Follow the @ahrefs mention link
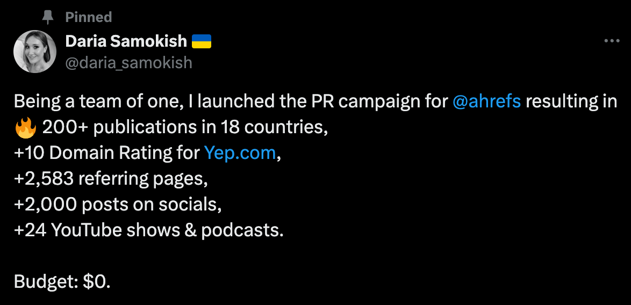Viewport: 631px width, 305px height. 487,101
